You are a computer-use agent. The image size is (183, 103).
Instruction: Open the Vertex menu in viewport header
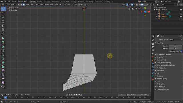(47, 5)
